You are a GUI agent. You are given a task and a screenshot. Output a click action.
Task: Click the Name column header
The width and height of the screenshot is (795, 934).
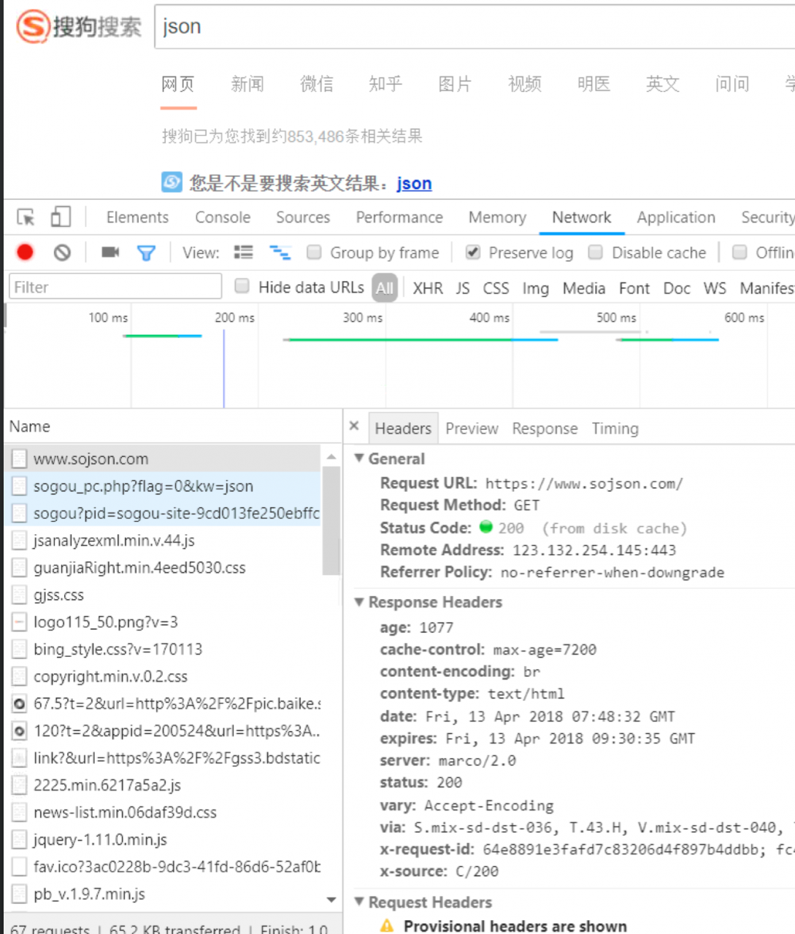173,427
